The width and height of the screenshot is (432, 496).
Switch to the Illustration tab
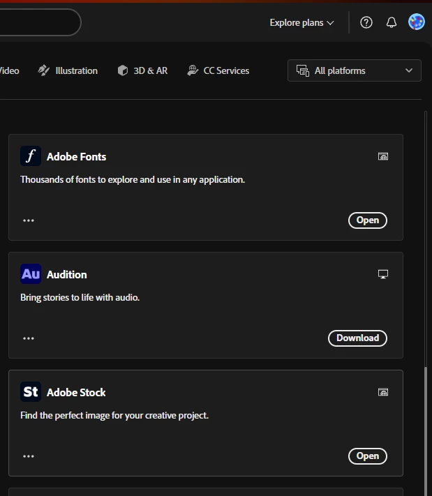pos(68,70)
